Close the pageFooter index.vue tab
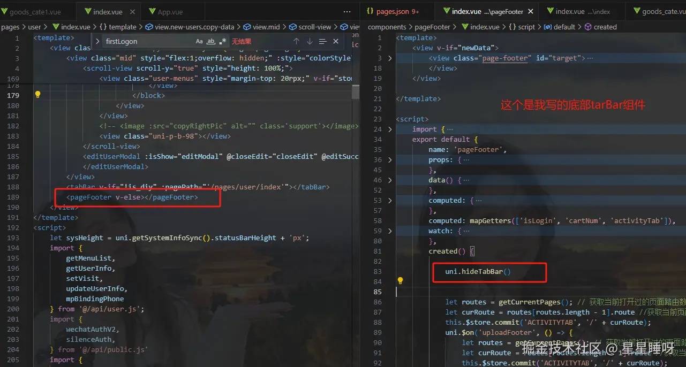686x367 pixels. click(530, 11)
